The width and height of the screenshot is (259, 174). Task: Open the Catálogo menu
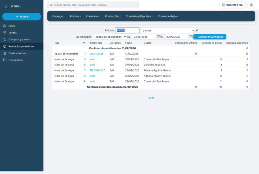58,16
